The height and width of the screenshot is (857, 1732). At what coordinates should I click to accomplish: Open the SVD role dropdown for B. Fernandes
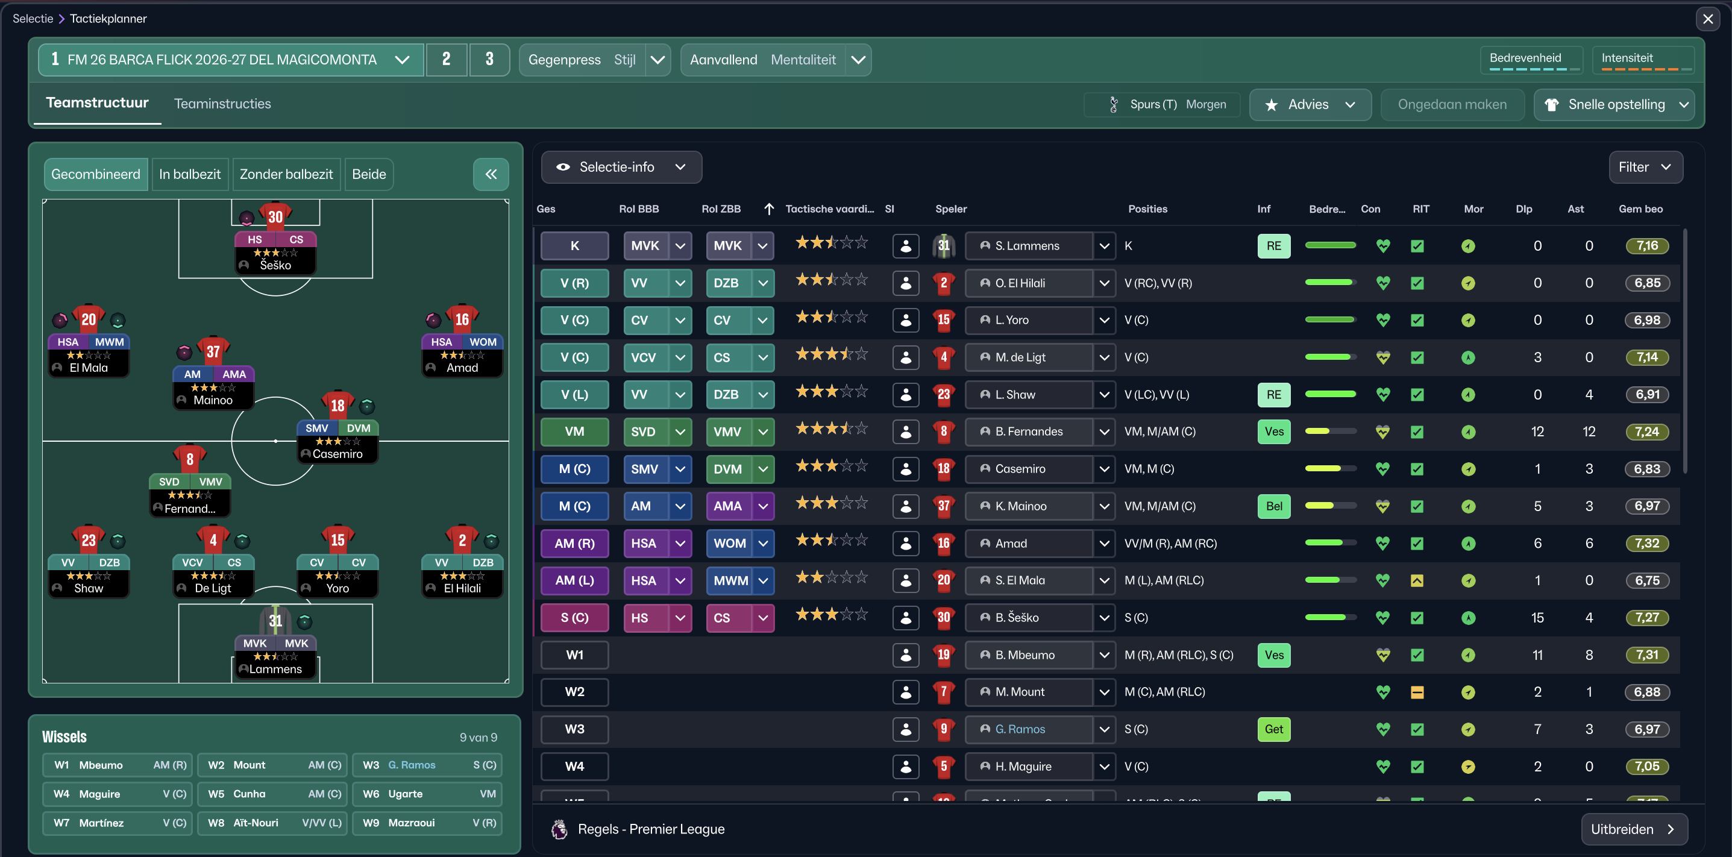(x=680, y=432)
